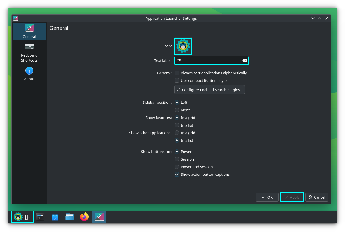Select the General page icon in sidebar
This screenshot has height=232, width=345.
29,28
